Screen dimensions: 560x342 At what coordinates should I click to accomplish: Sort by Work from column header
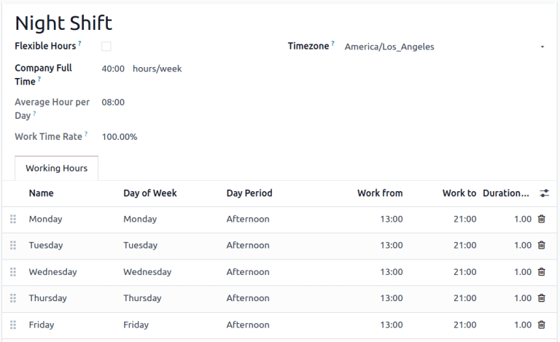click(x=379, y=193)
